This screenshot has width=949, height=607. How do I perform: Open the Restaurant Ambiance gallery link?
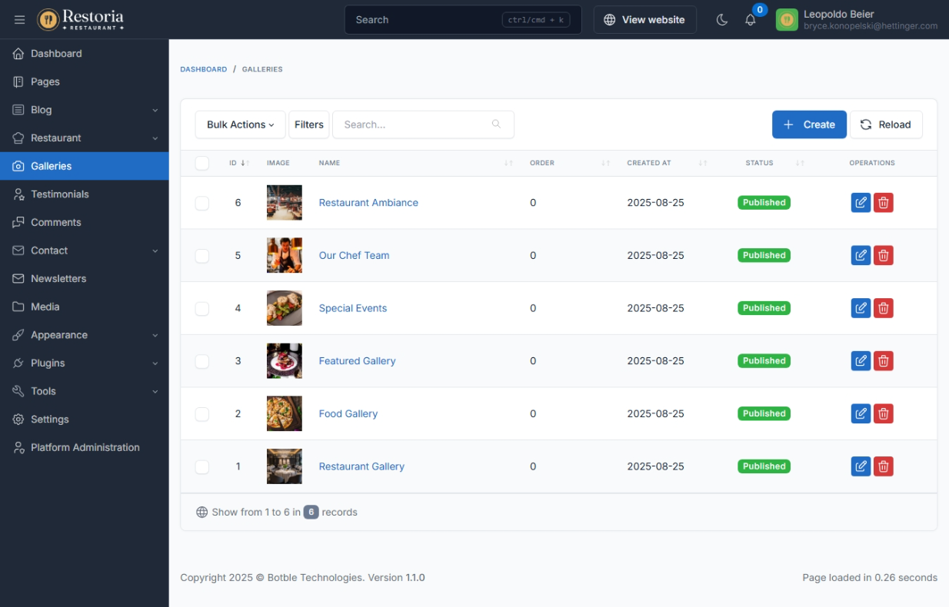[x=368, y=203]
